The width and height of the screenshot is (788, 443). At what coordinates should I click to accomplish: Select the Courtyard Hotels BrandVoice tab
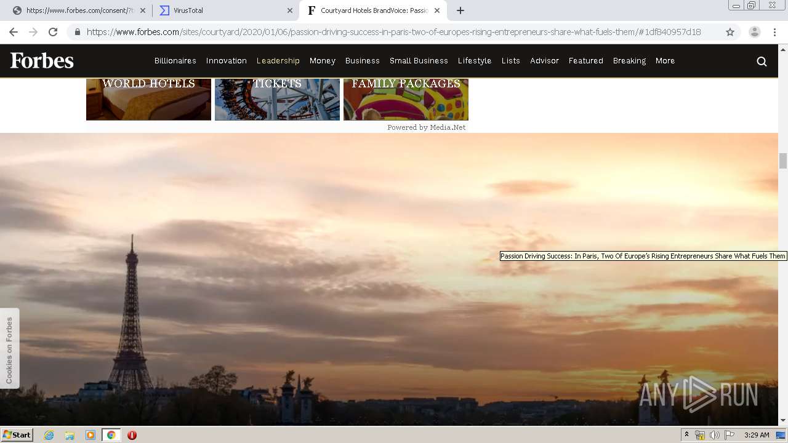372,10
